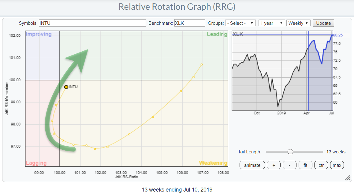Start tail playback with the animate button
The image size is (354, 194).
pyautogui.click(x=252, y=165)
